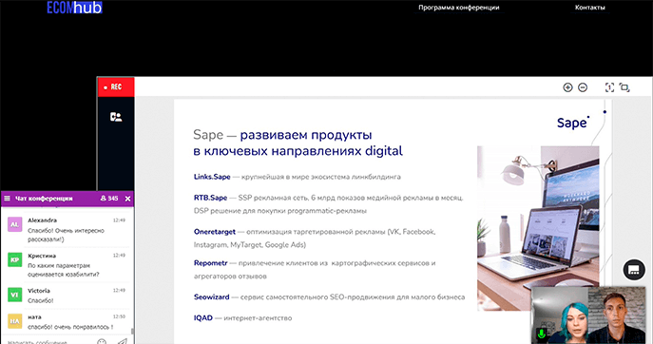Close the conference chat panel

tap(128, 199)
